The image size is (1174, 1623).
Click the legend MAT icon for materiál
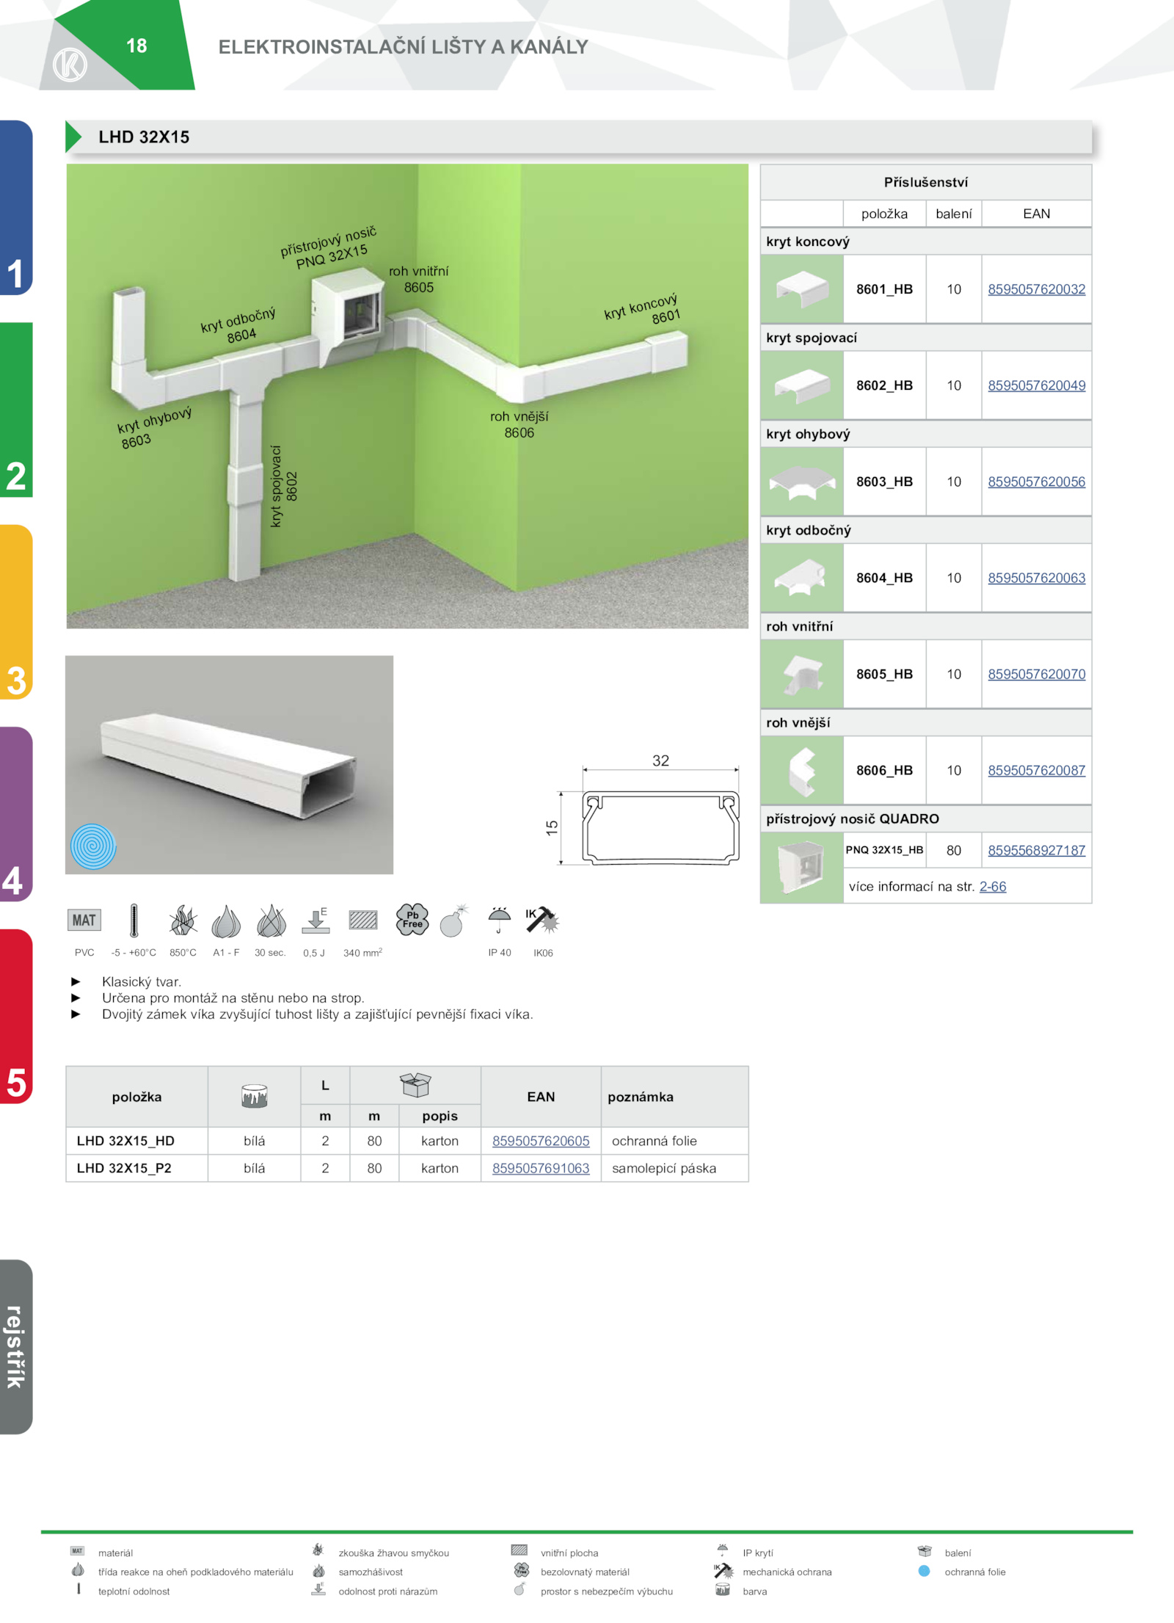click(x=77, y=1551)
